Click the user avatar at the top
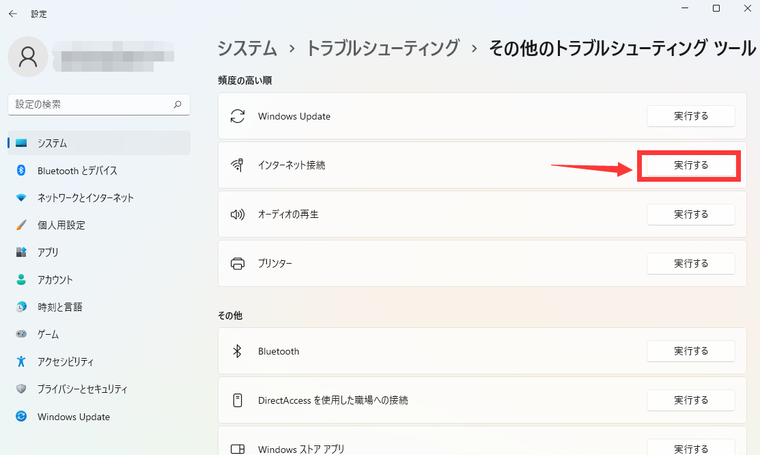The height and width of the screenshot is (455, 760). 27,57
